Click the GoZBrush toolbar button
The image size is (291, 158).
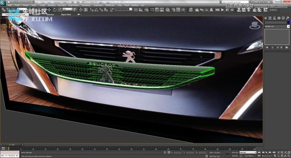(x=273, y=10)
